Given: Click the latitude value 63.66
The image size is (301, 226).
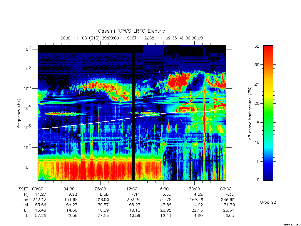Looking at the screenshot, I should tap(41, 205).
